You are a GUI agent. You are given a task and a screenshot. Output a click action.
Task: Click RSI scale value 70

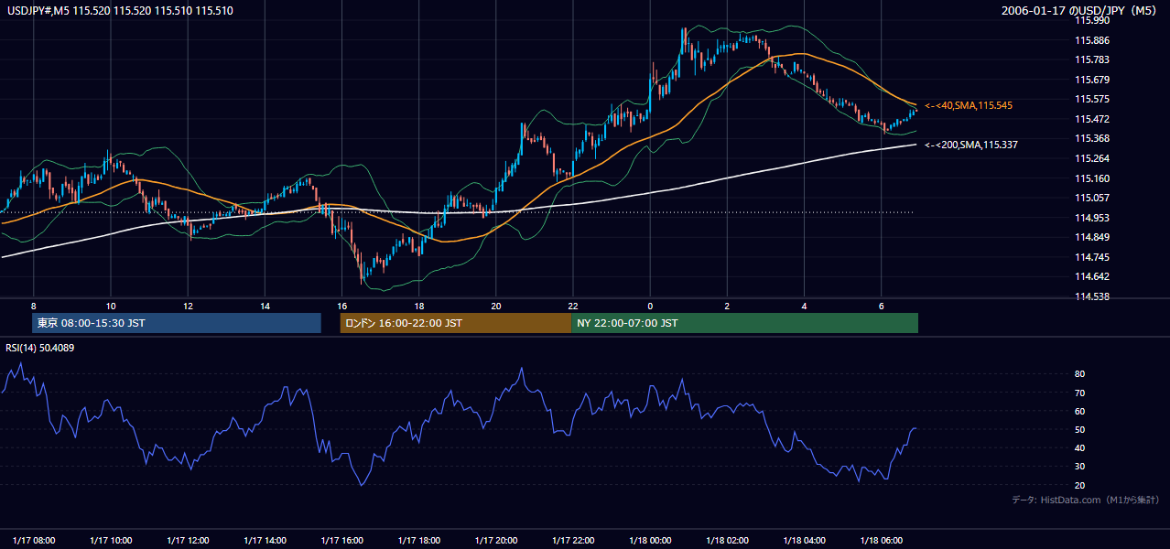pos(1079,393)
